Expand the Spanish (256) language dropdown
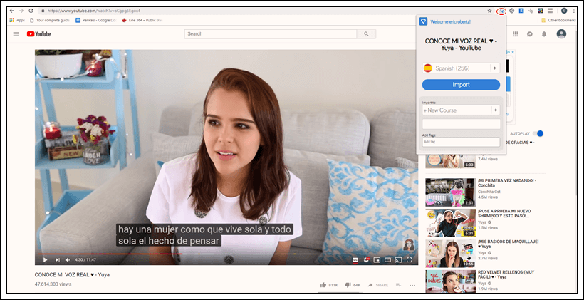 (462, 68)
